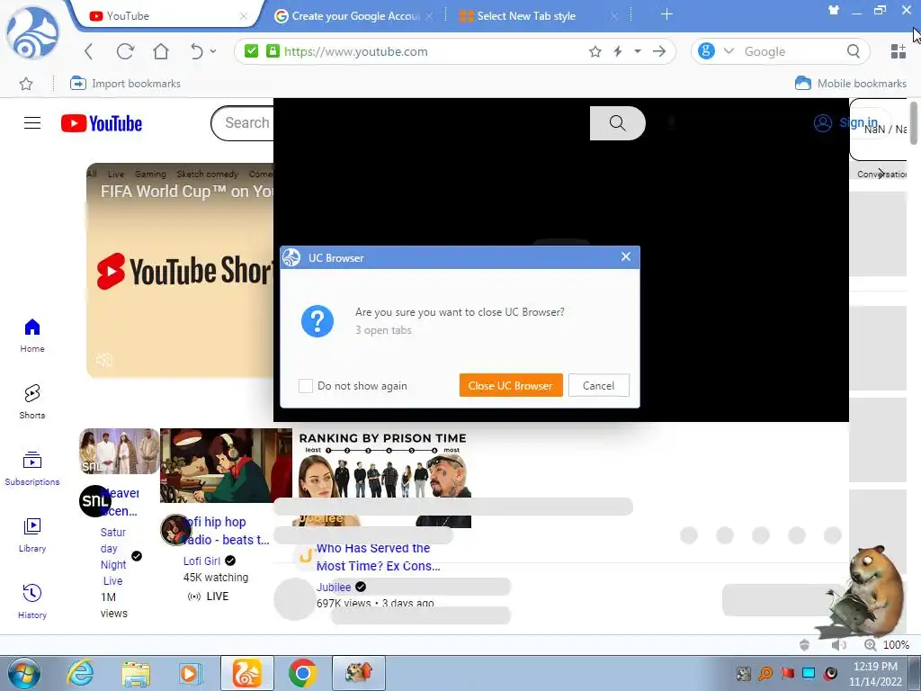Open Google Chrome from taskbar
The image size is (921, 691).
point(302,673)
